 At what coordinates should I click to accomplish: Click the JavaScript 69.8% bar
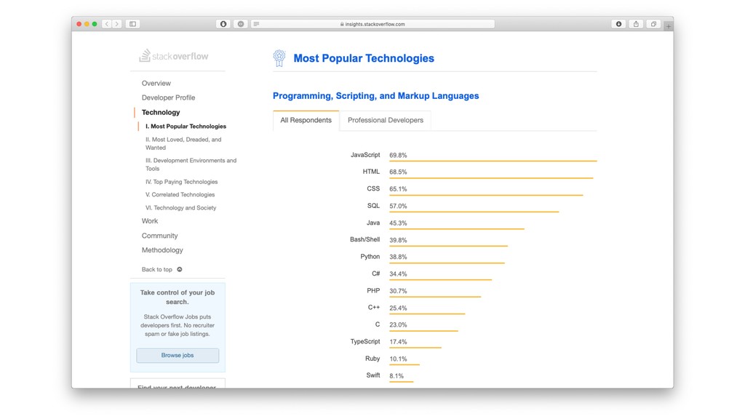click(x=493, y=161)
